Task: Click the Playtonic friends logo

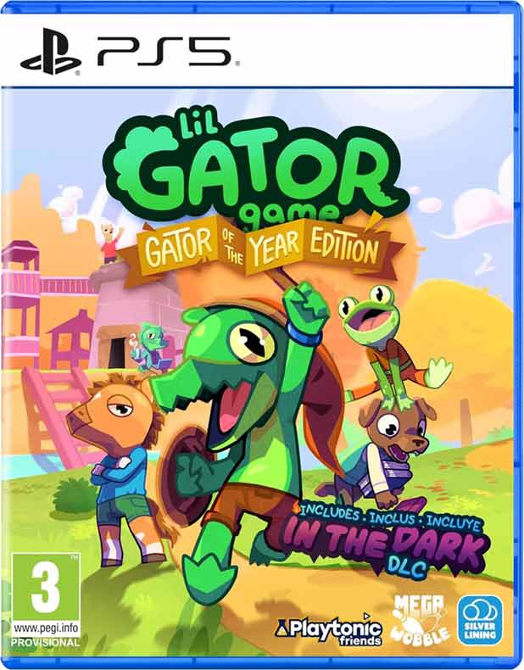Action: [x=329, y=629]
